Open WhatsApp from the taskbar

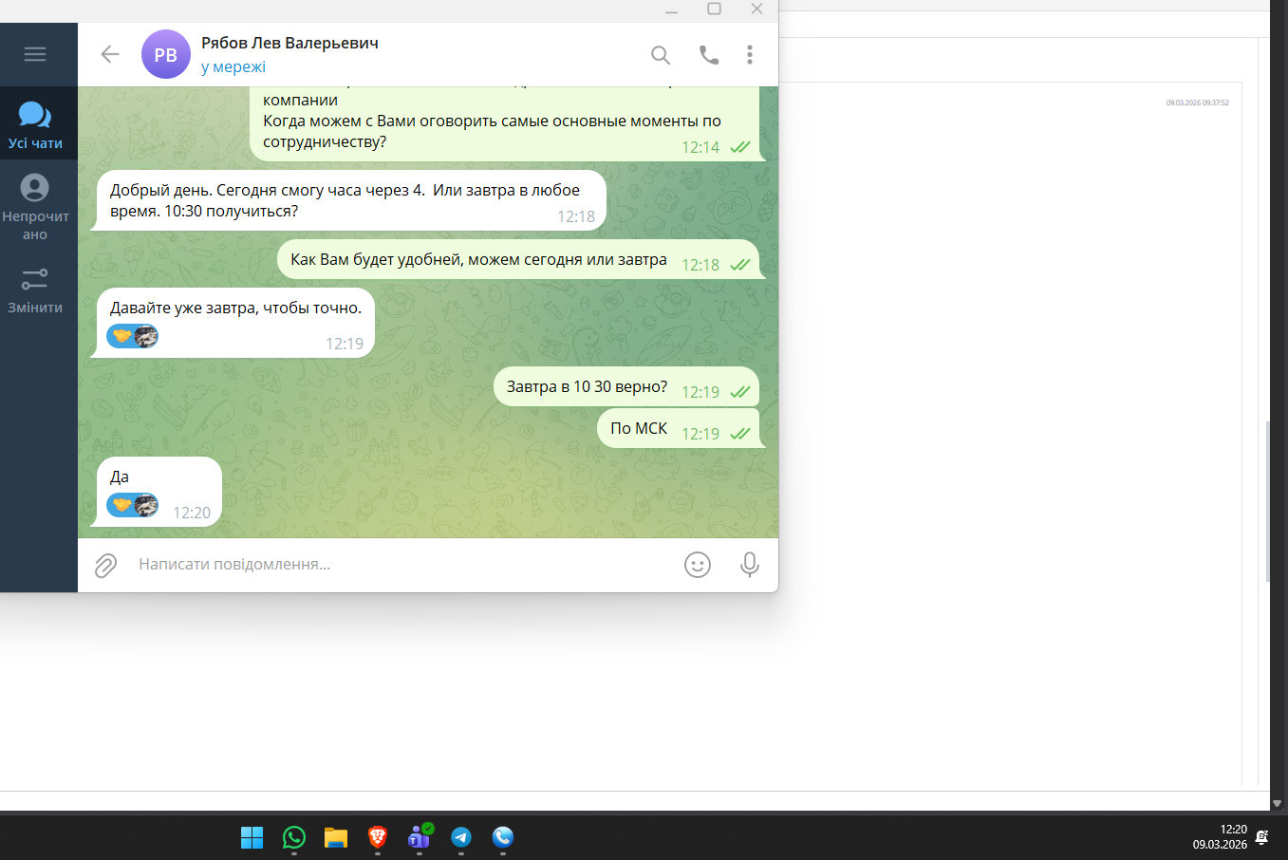tap(294, 837)
